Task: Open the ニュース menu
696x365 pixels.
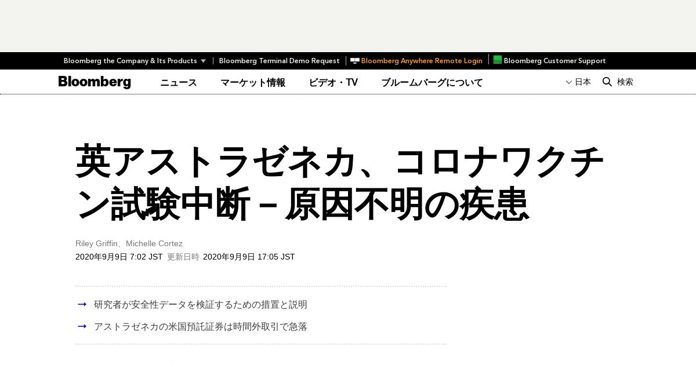Action: (x=179, y=82)
